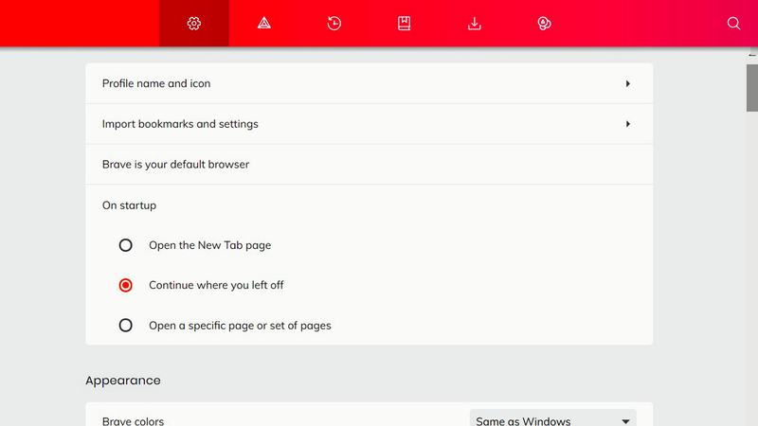Open the Downloads arrow icon
This screenshot has height=426, width=758.
click(x=475, y=24)
